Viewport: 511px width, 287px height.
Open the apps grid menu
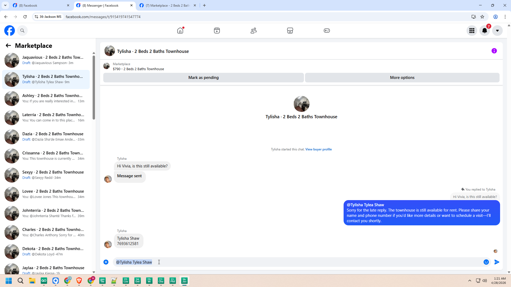pyautogui.click(x=472, y=31)
